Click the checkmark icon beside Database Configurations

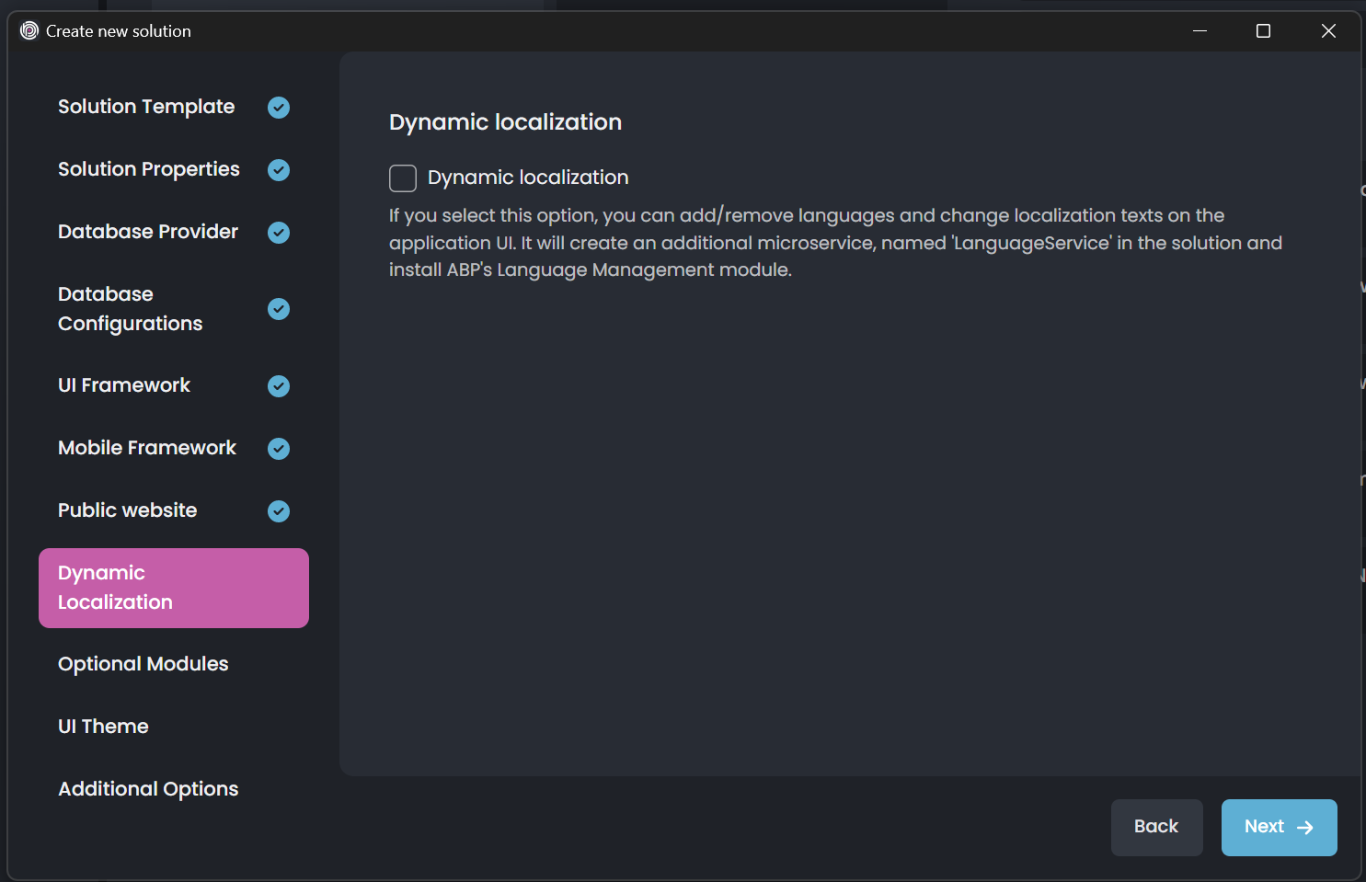[279, 309]
